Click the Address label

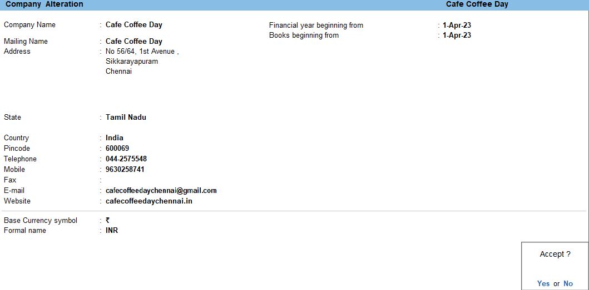tap(17, 52)
